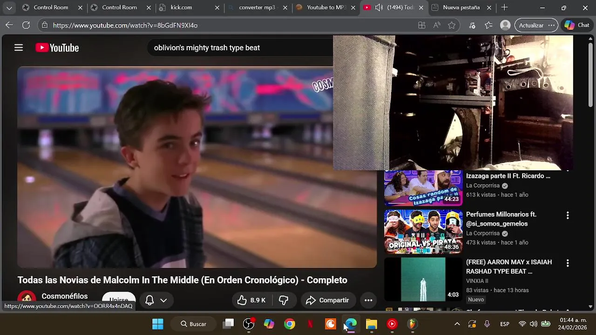Open Perfumes Millonarios ft. title link
Image resolution: width=596 pixels, height=335 pixels.
(x=501, y=219)
